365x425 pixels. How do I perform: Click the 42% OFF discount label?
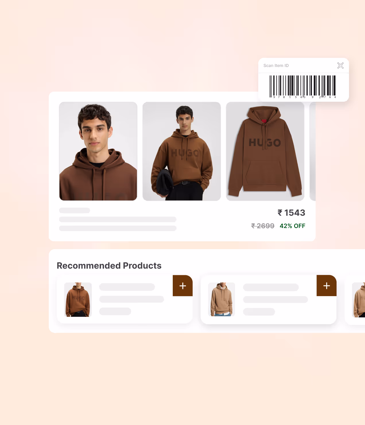point(292,226)
